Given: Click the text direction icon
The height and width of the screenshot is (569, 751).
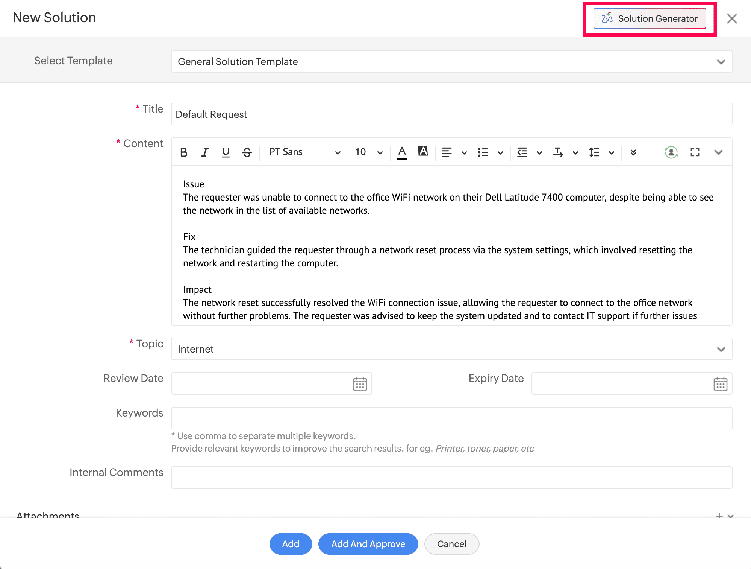Looking at the screenshot, I should click(x=558, y=152).
